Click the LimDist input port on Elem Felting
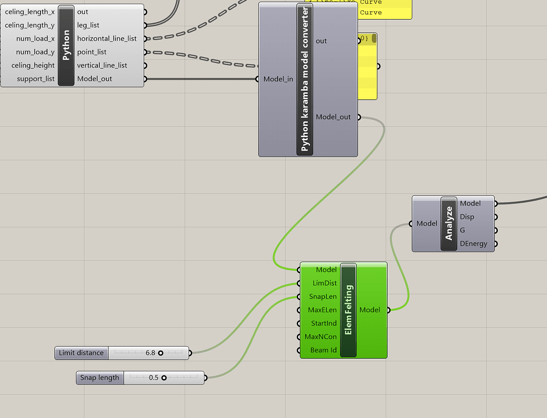Image resolution: width=547 pixels, height=418 pixels. click(x=299, y=283)
